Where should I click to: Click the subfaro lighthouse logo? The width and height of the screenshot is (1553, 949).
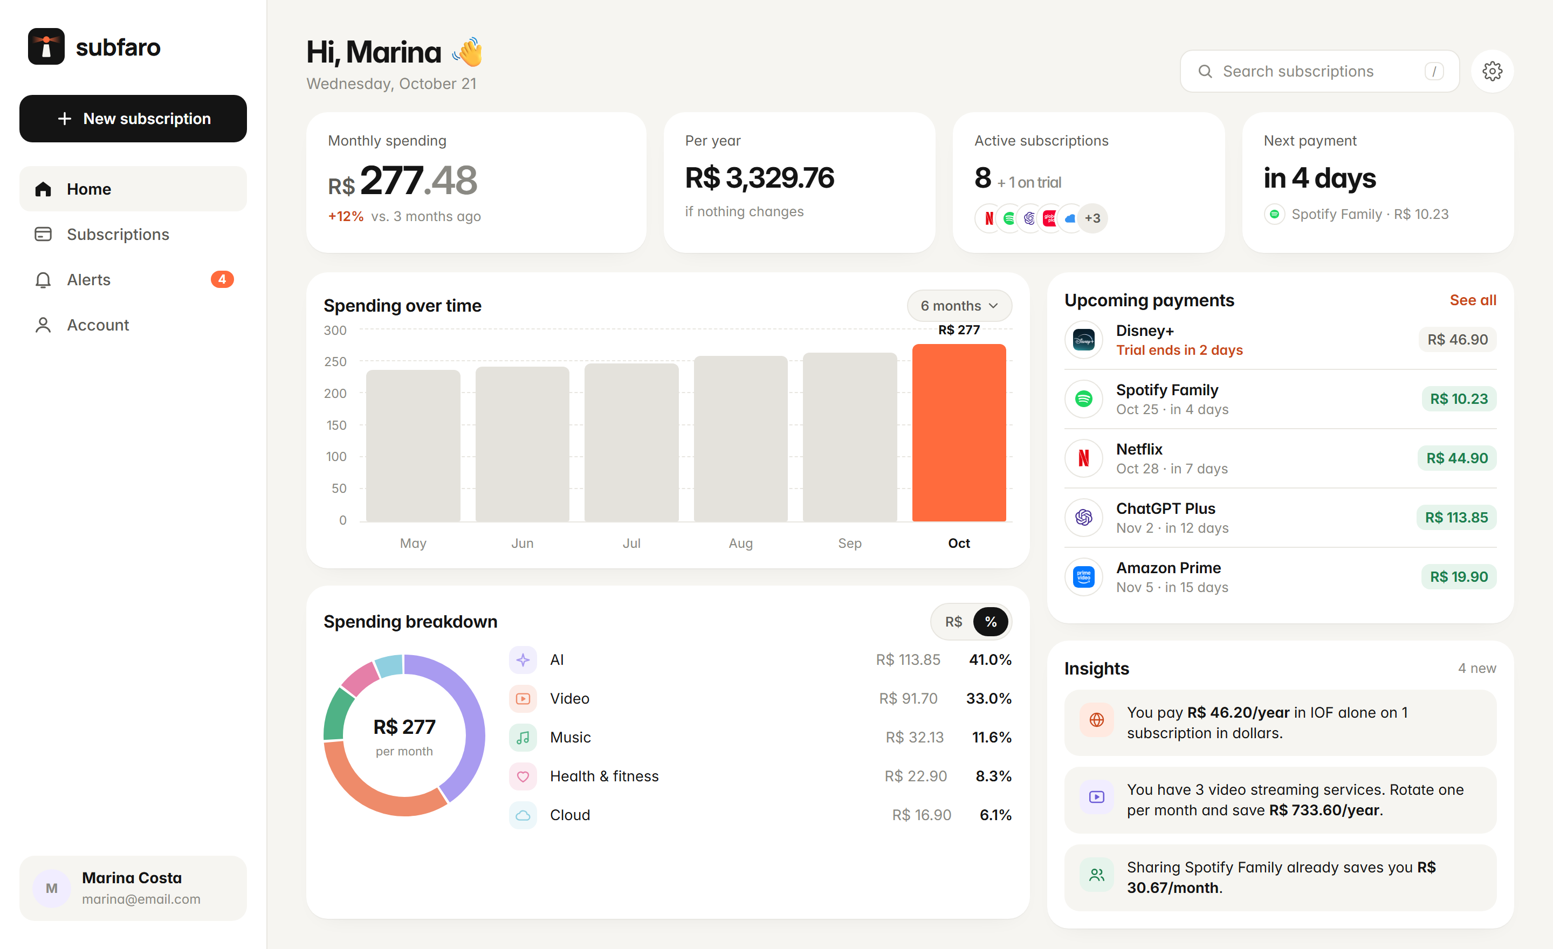(46, 46)
